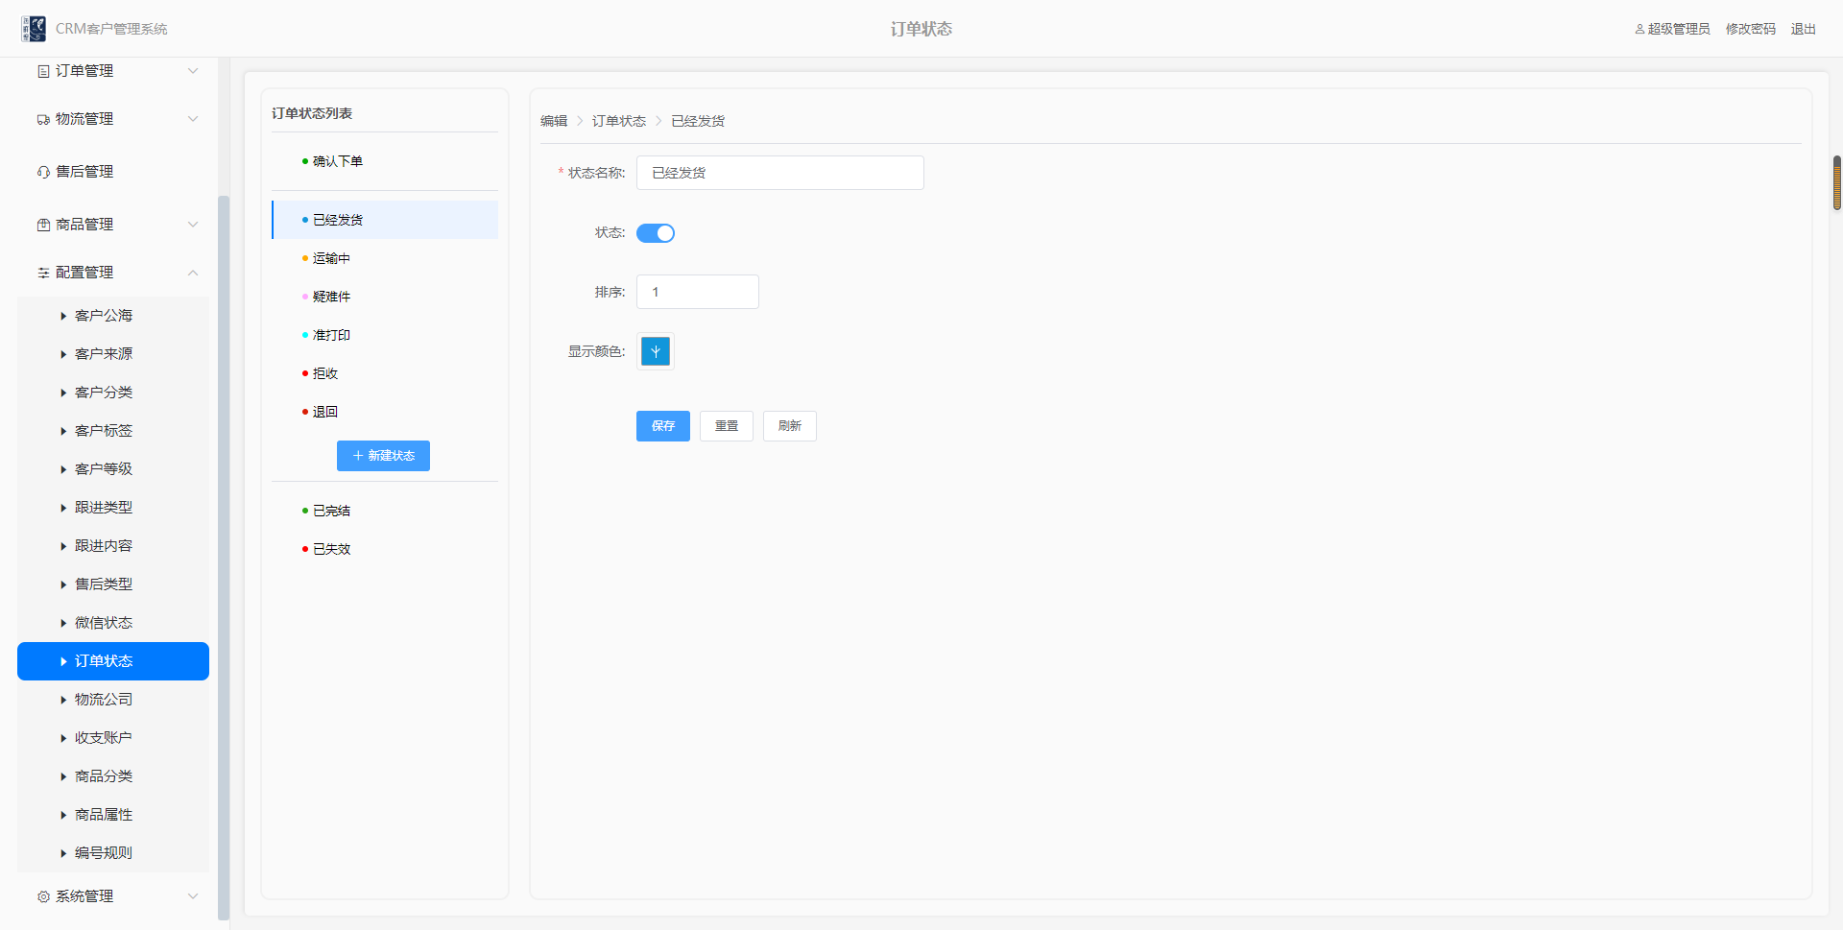Click the 排序 number input field
1843x930 pixels.
[x=698, y=292]
